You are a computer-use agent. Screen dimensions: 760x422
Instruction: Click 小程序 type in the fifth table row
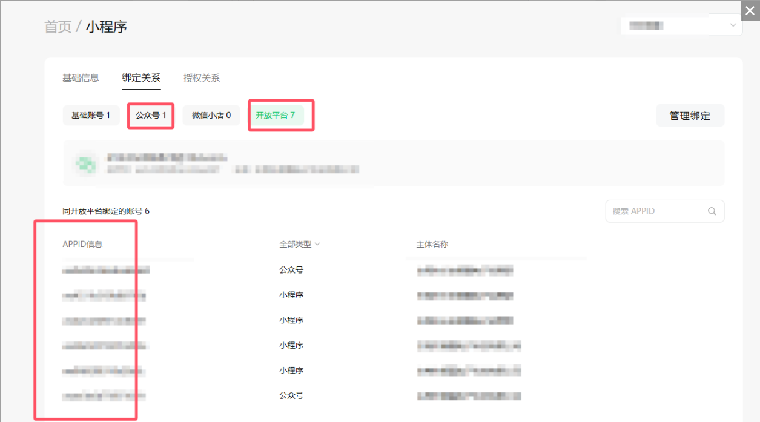click(x=291, y=371)
